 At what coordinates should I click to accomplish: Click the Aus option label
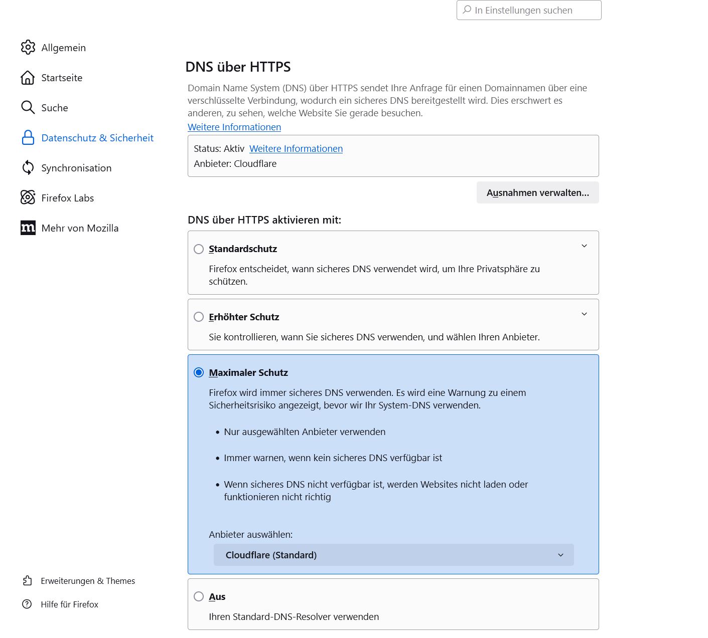[217, 597]
